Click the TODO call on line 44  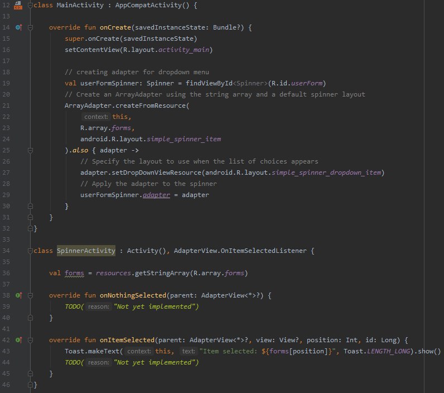pos(132,362)
